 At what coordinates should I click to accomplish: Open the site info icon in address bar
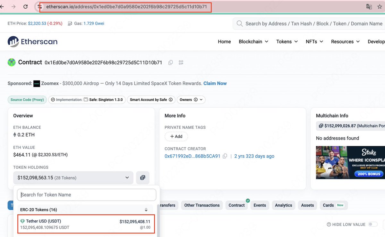[x=40, y=6]
